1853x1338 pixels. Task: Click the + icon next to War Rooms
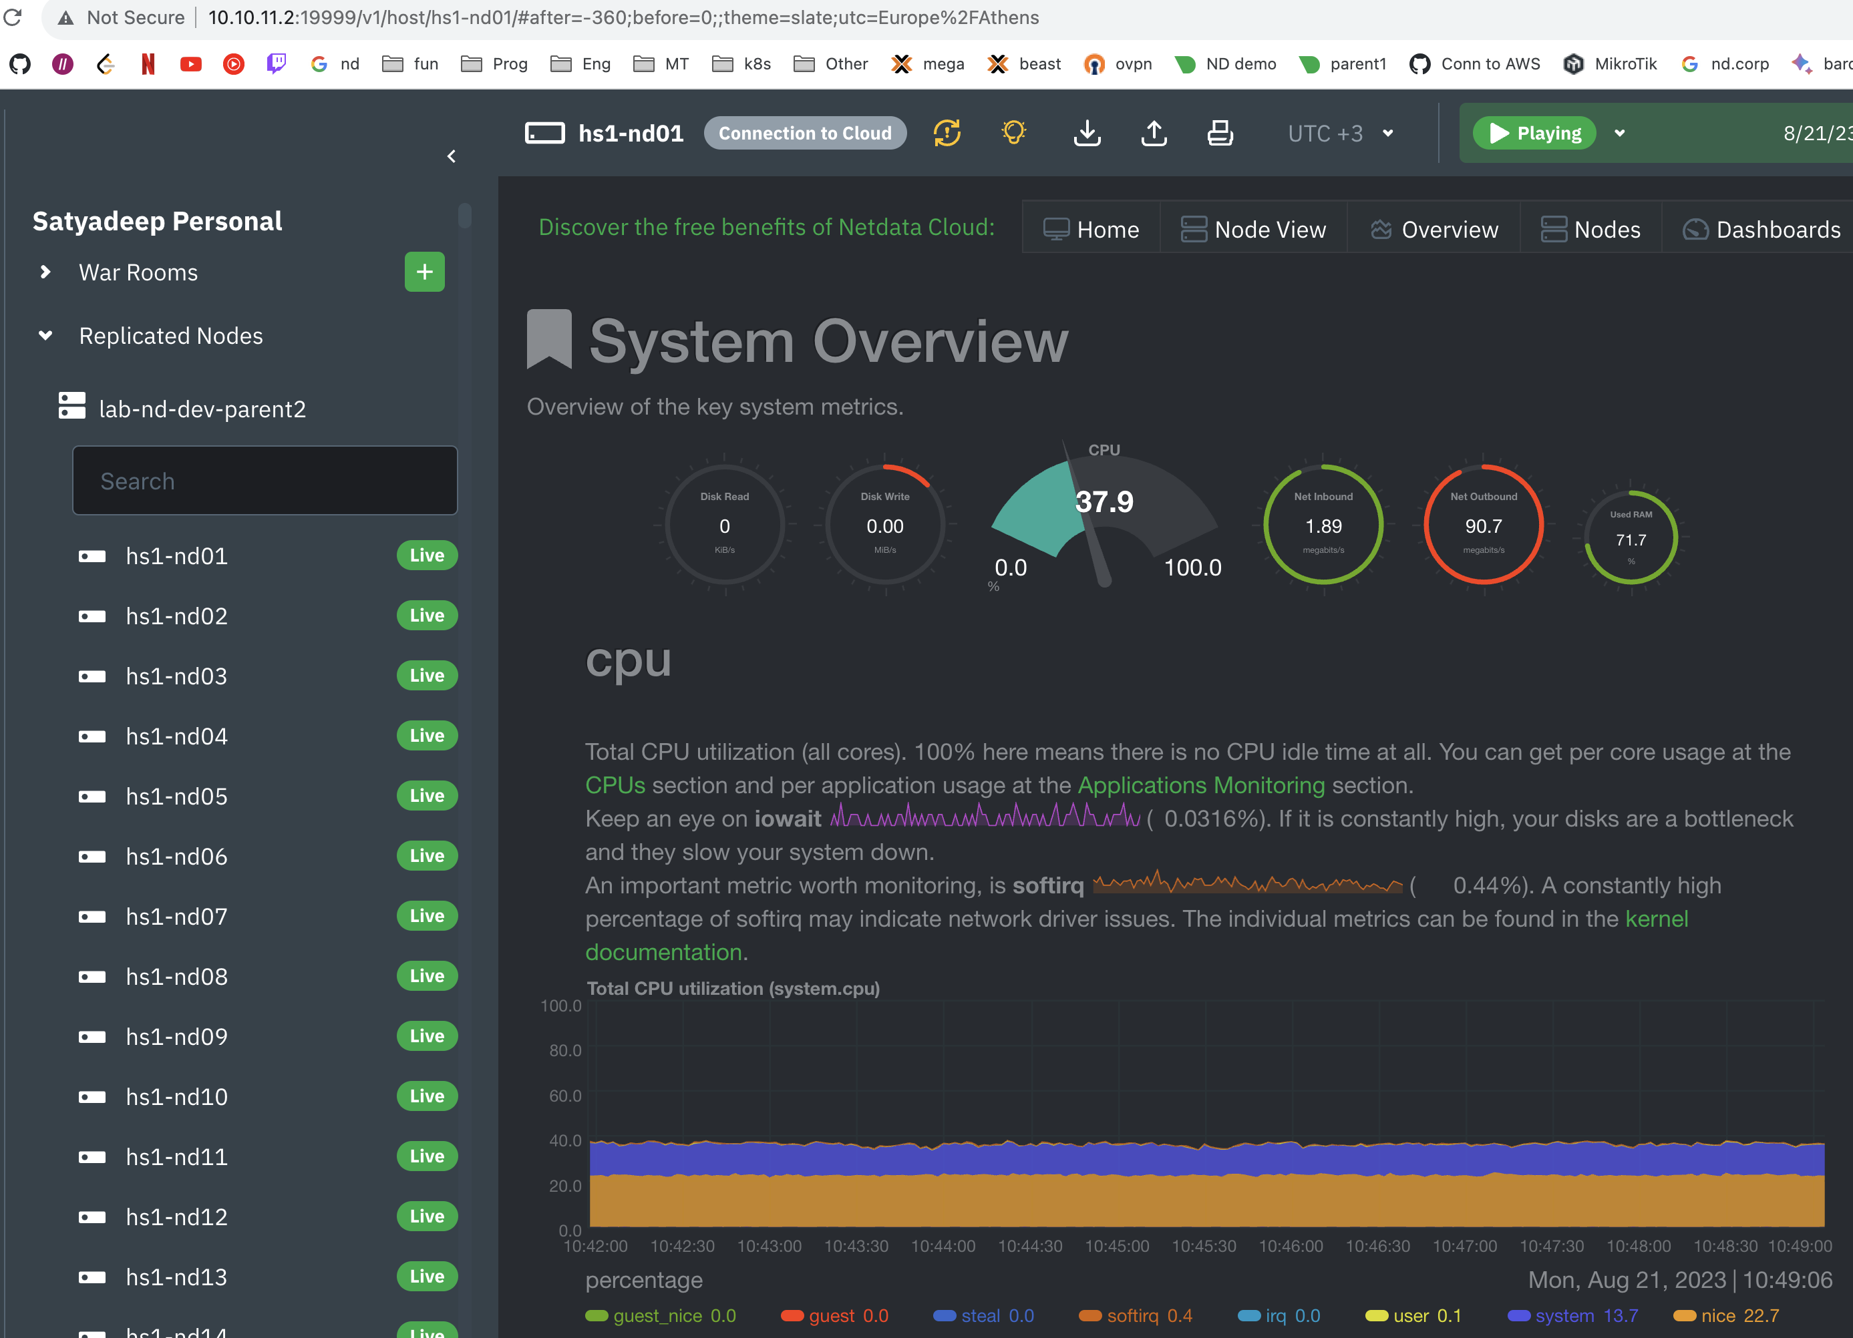coord(424,272)
